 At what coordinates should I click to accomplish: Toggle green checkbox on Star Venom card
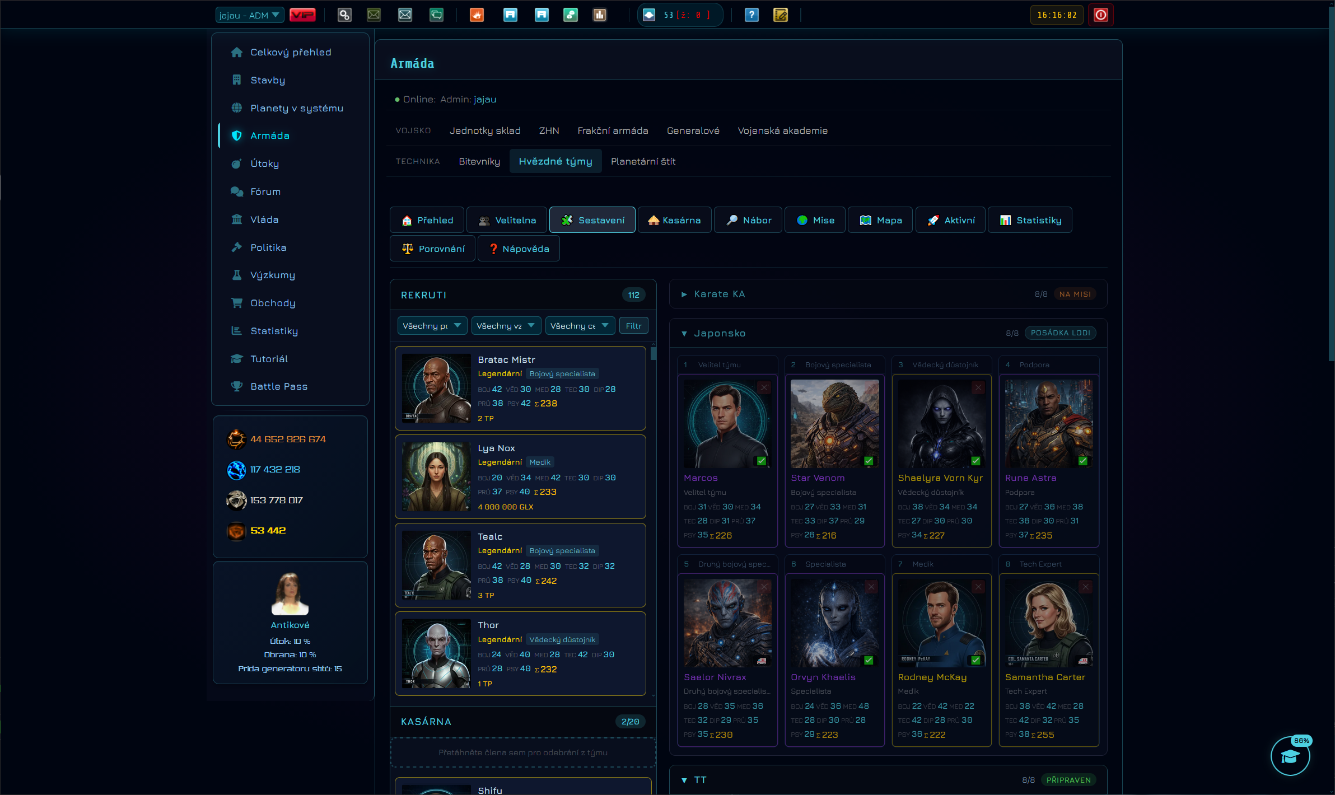pos(869,461)
